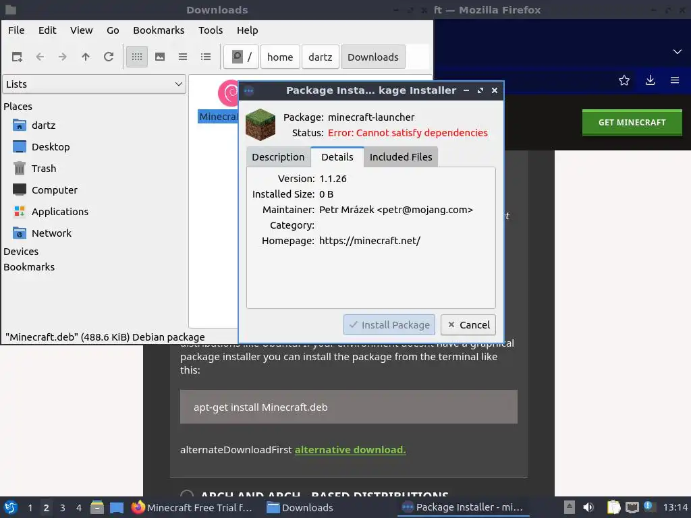The width and height of the screenshot is (691, 518).
Task: Go up to parent folder
Action: 86,57
